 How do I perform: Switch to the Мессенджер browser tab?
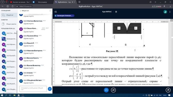[x=42, y=2]
